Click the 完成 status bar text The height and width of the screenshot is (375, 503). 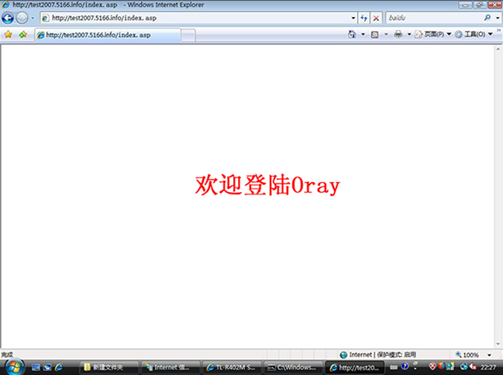(7, 355)
